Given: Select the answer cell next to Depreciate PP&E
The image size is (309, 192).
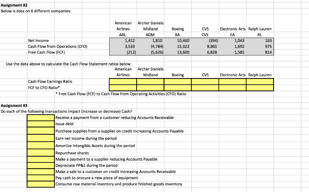Looking at the screenshot, I should point(40,165).
